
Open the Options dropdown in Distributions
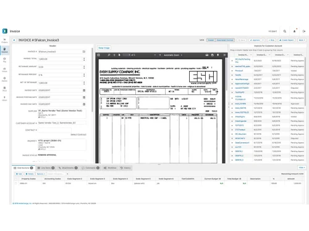click(41, 174)
